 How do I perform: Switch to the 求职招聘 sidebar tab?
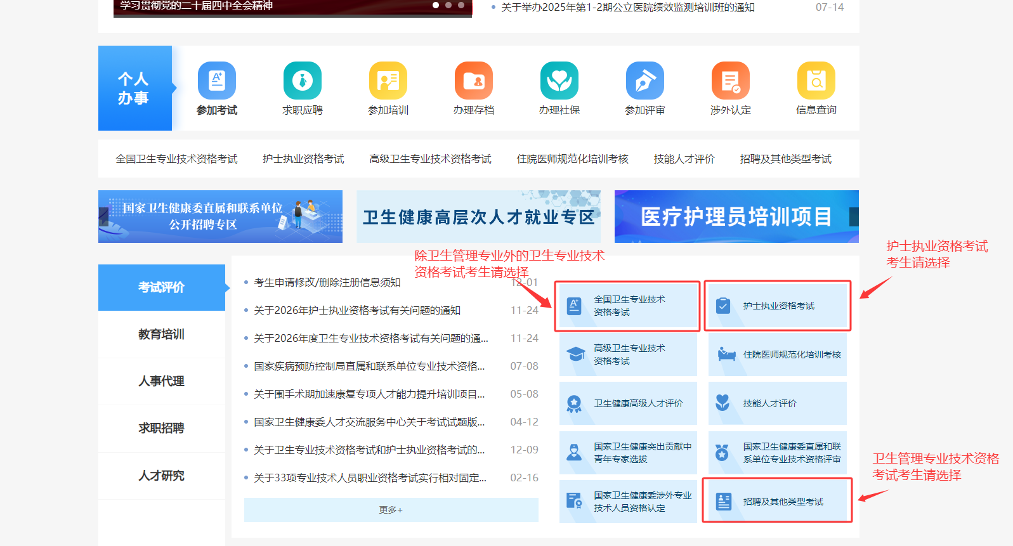click(162, 428)
